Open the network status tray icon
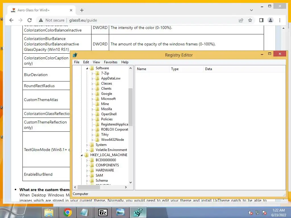Image resolution: width=291 pixels, height=218 pixels. tap(257, 213)
